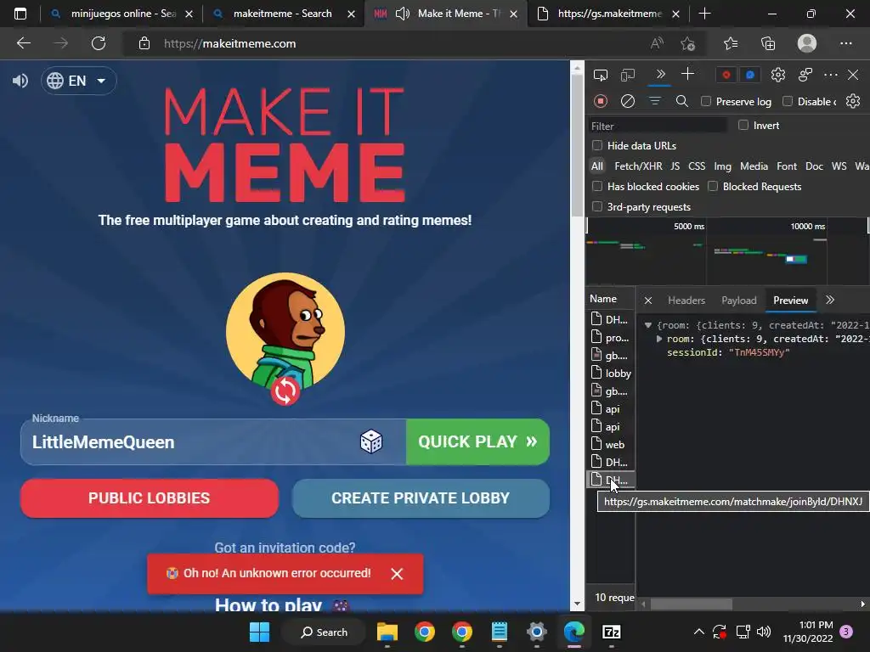Stop recording network log
870x652 pixels.
click(x=601, y=101)
